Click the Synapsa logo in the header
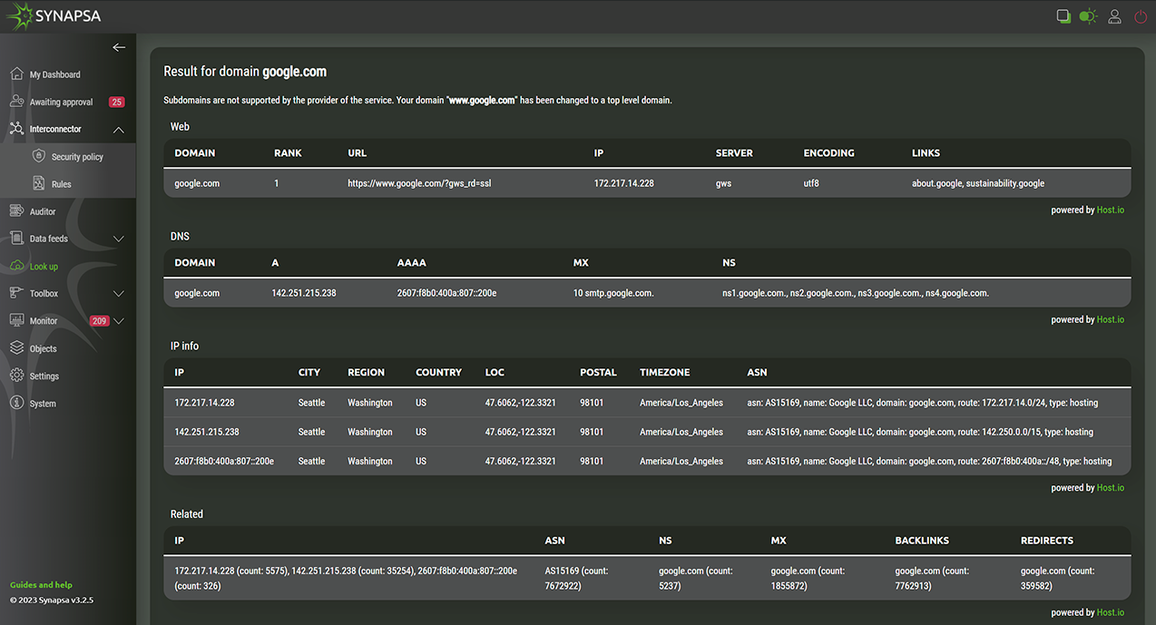Screen dimensions: 1156x625 (x=54, y=16)
